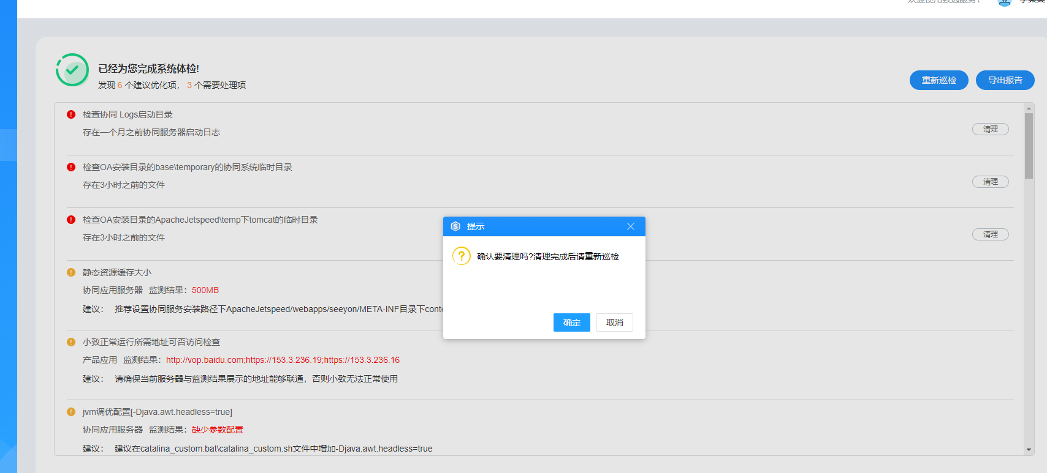Click the red 缺少参数配置 result
This screenshot has height=473, width=1047.
218,430
